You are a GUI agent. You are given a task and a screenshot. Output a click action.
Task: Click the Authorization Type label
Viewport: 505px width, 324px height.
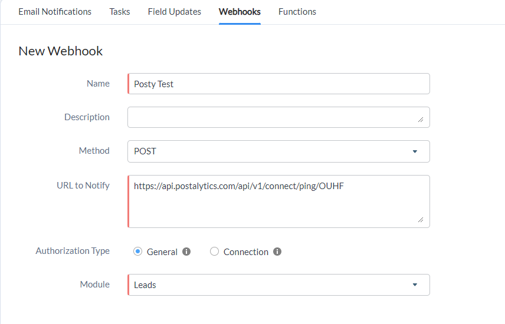73,250
